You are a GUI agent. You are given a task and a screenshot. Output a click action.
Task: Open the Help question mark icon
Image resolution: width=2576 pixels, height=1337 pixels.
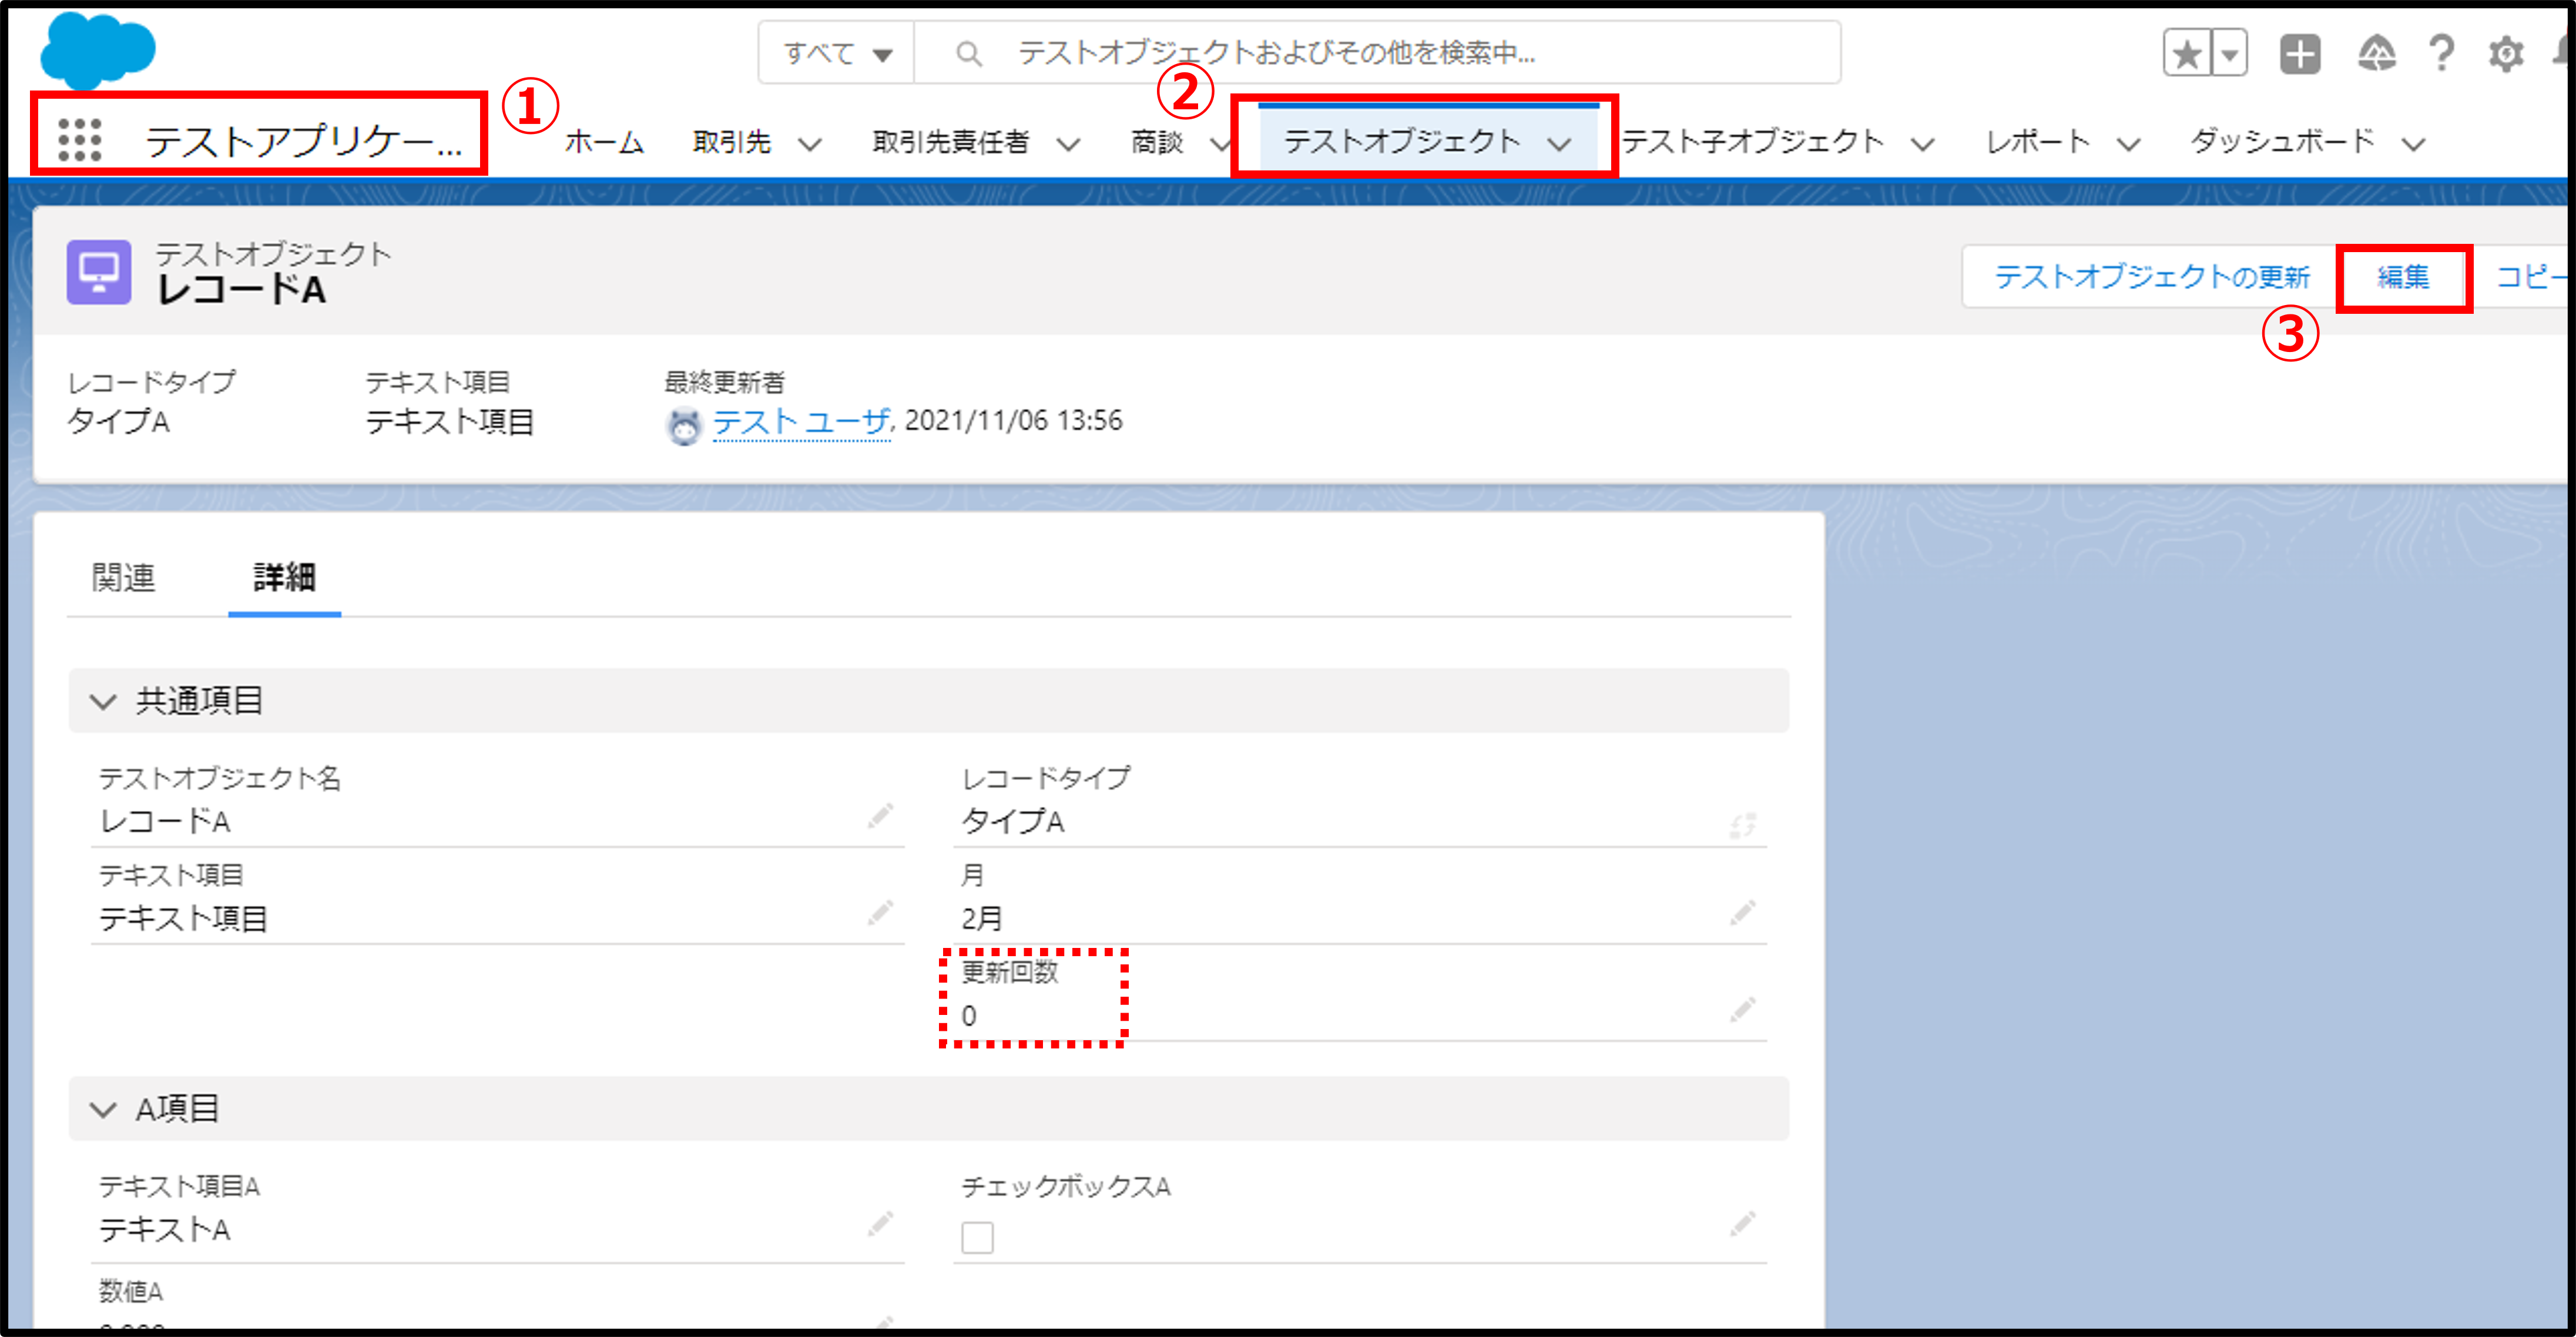[x=2441, y=53]
